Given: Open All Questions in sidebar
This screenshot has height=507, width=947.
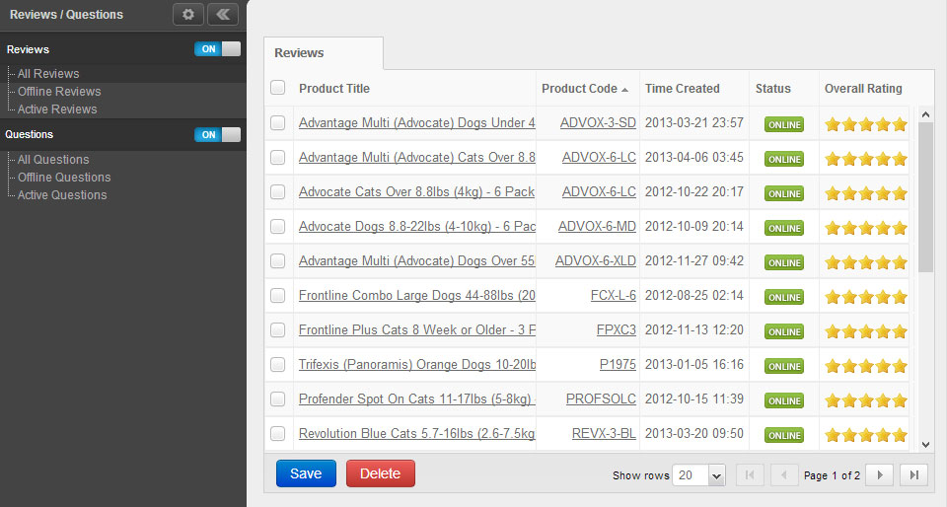Looking at the screenshot, I should (x=53, y=160).
